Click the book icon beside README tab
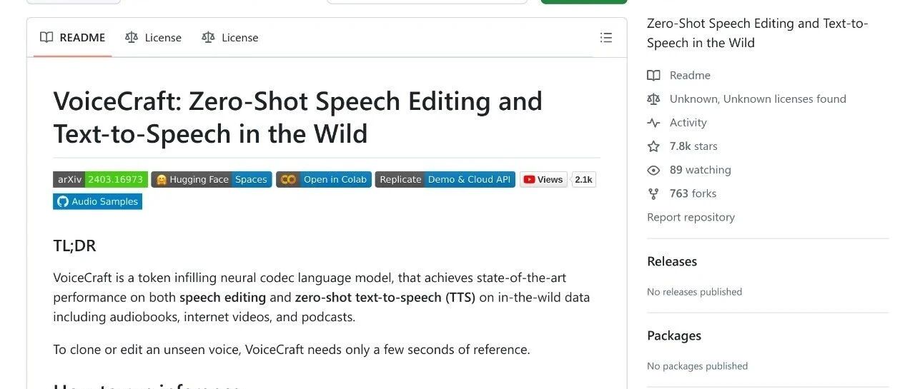 click(46, 37)
